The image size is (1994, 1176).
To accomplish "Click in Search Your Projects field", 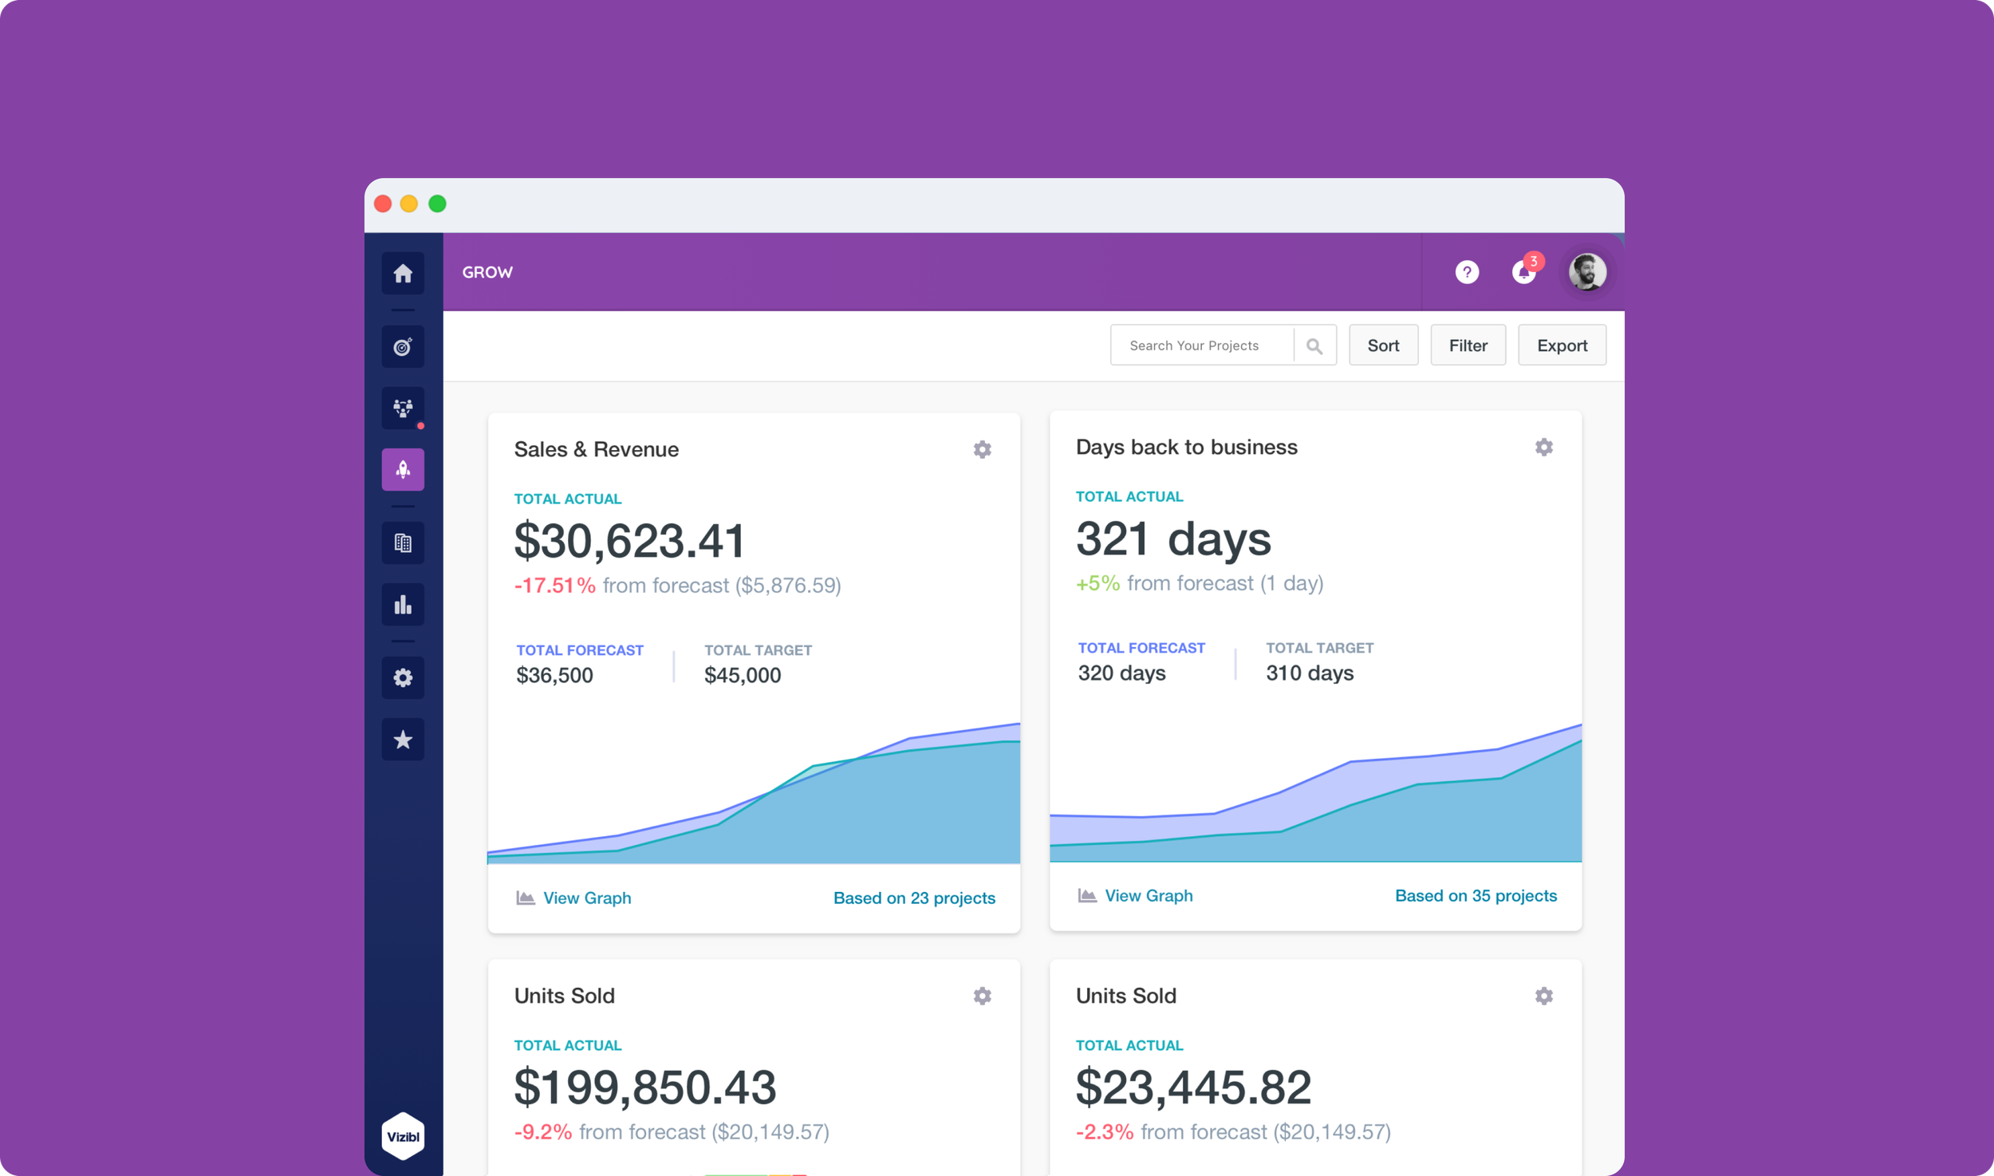I will click(1200, 345).
